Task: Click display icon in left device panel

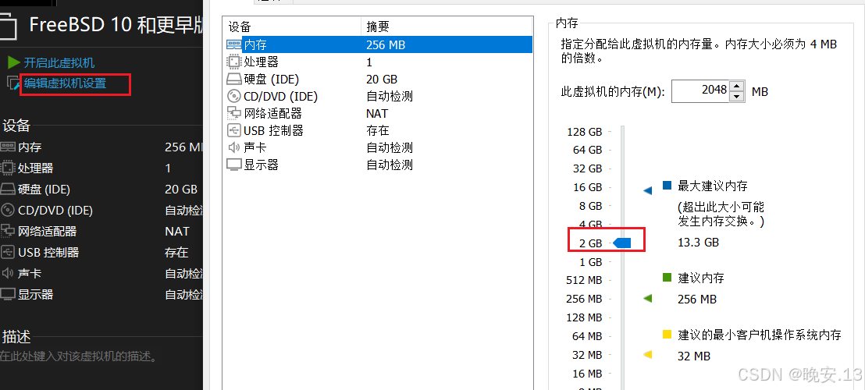Action: point(8,294)
